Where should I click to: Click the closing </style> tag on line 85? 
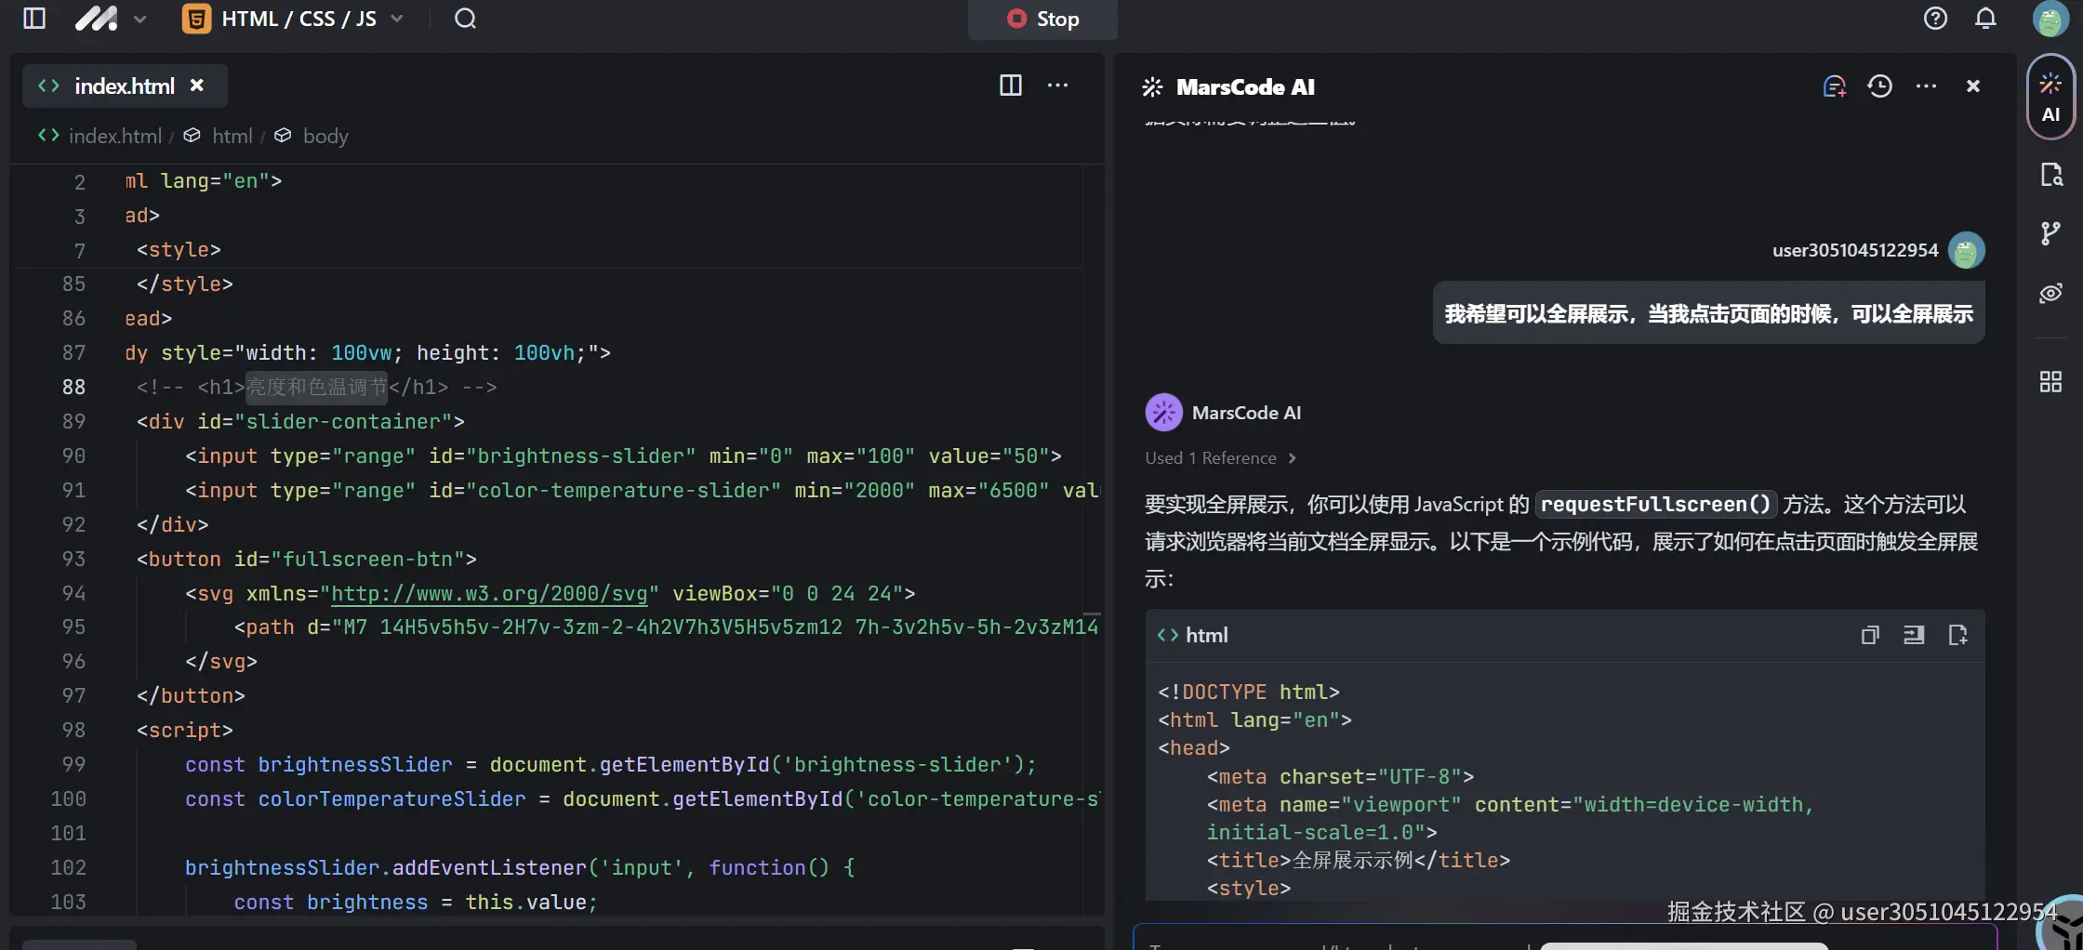pos(184,284)
